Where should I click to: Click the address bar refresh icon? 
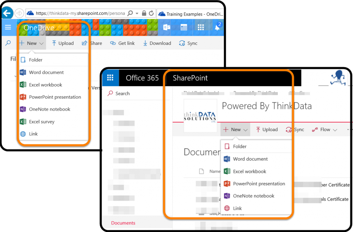click(x=151, y=13)
